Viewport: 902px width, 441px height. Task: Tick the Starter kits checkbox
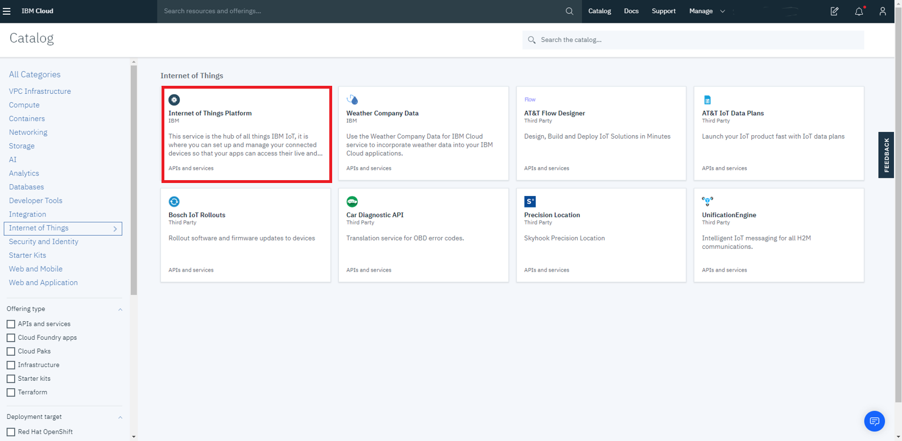(11, 378)
